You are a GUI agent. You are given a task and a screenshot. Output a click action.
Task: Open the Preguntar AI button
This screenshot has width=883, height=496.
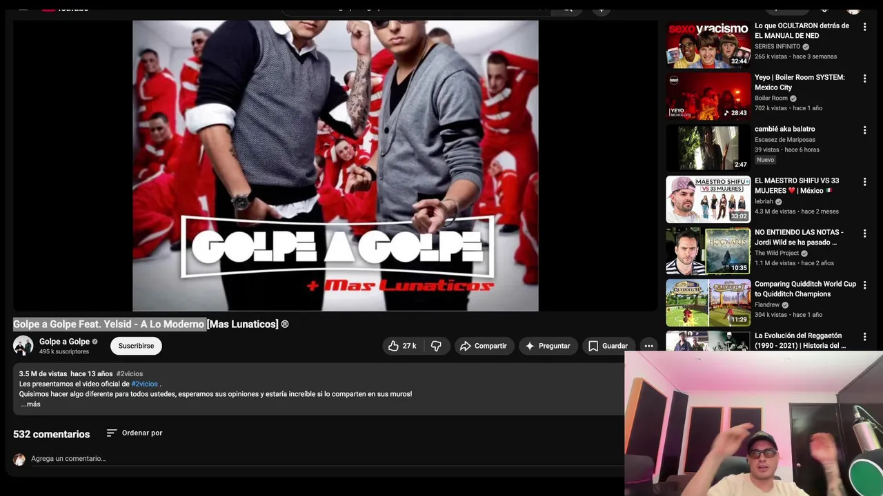[x=548, y=346]
